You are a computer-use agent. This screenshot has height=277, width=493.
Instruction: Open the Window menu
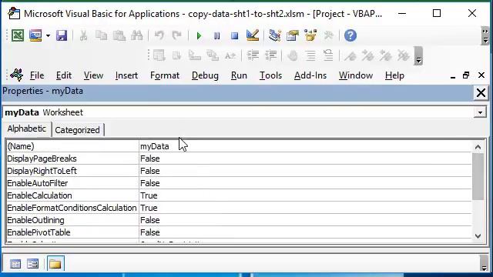[x=356, y=75]
